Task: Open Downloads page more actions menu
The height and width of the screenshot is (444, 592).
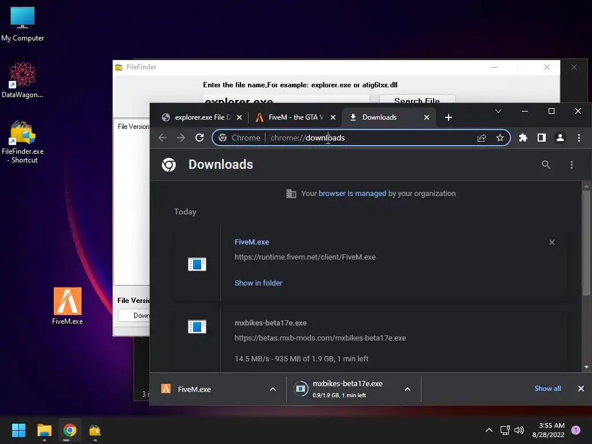Action: [x=572, y=165]
